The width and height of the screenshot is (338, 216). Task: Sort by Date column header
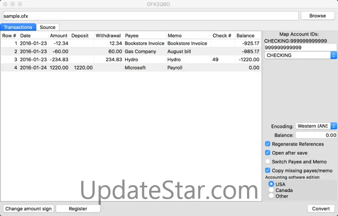33,36
